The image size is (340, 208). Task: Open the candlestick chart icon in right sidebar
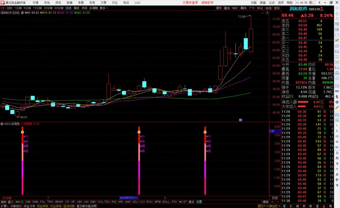coord(337,41)
